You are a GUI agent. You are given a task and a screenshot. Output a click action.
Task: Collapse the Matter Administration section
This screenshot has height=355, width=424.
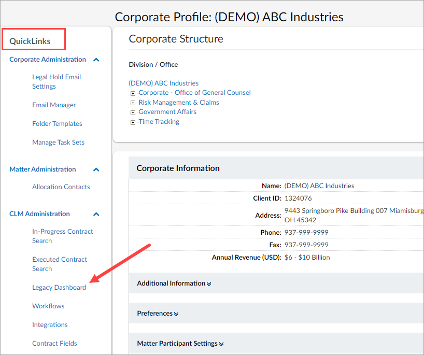click(96, 169)
